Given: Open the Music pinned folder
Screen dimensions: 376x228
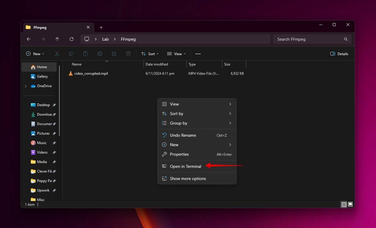Looking at the screenshot, I should tap(39, 143).
